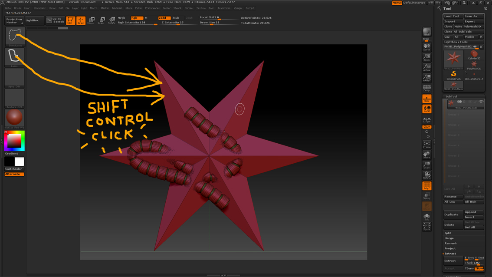Expand the Project section

tap(450, 248)
